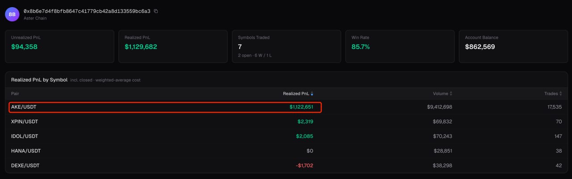Viewport: 572px width, 179px height.
Task: Select the HANA/USDT row
Action: pyautogui.click(x=286, y=151)
